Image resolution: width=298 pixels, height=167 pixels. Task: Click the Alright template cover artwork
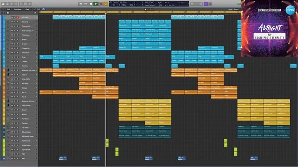point(270,28)
